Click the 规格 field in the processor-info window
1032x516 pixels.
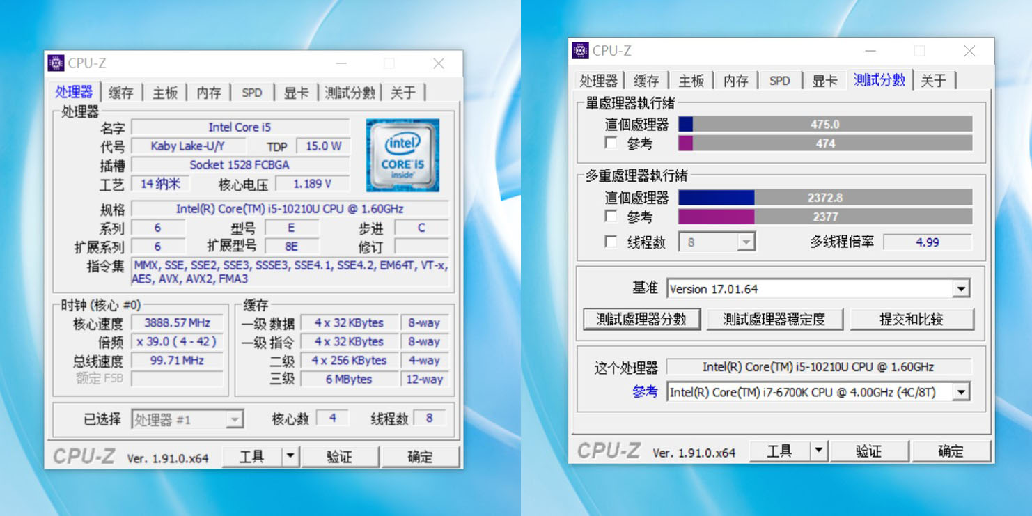[290, 209]
